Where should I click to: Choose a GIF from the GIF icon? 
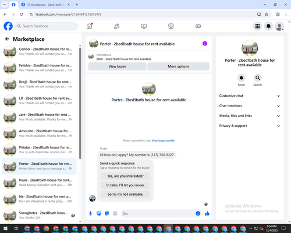pos(115,214)
